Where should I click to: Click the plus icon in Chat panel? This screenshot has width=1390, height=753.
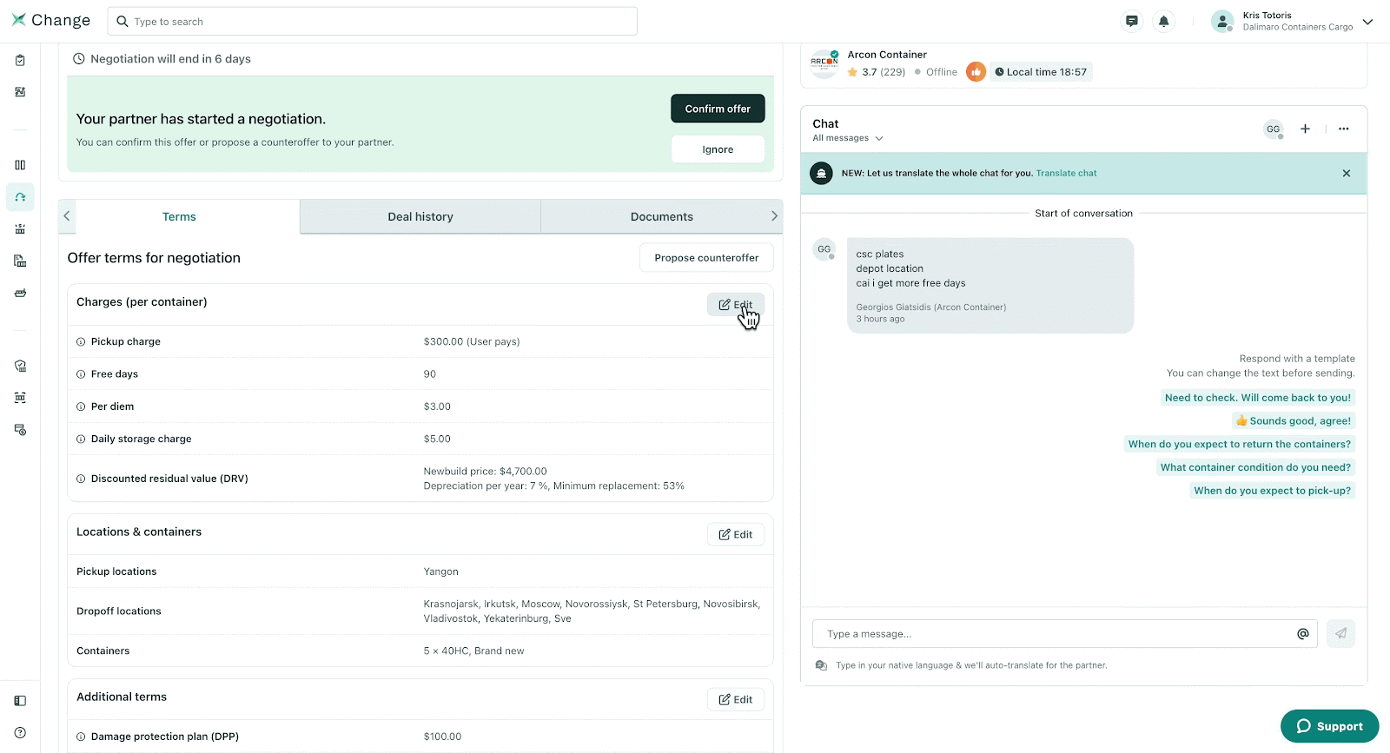coord(1305,129)
